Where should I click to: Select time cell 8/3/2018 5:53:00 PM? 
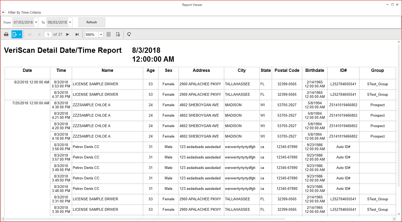click(61, 84)
